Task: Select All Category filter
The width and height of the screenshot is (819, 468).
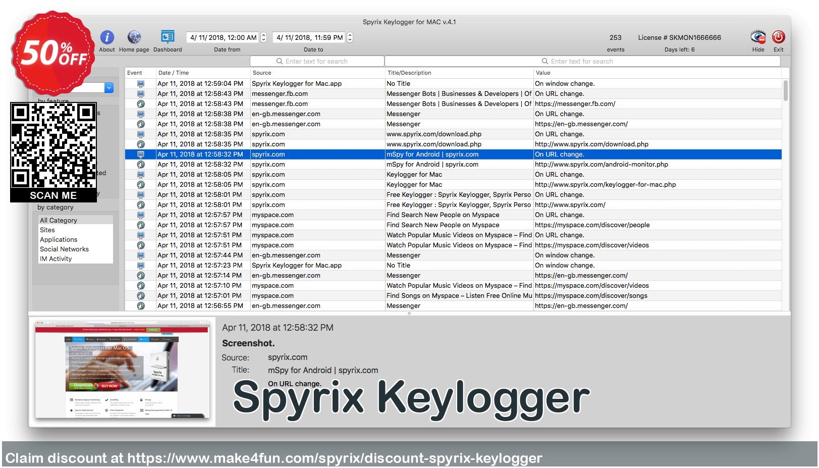Action: [76, 220]
